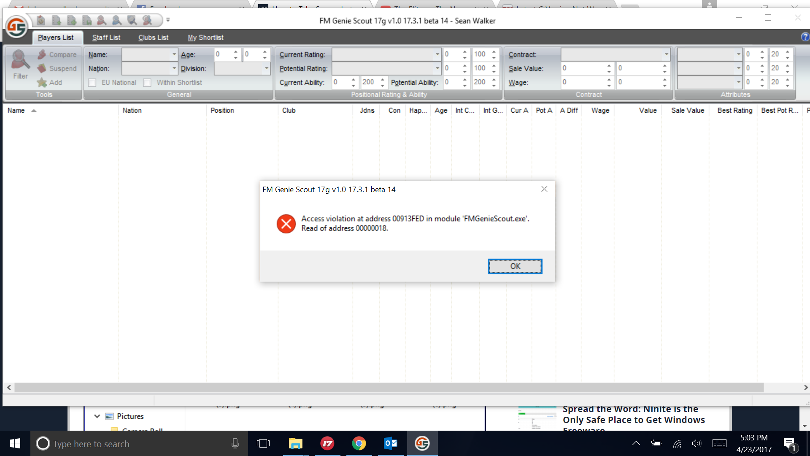
Task: Click the red player search toolbar icon
Action: (x=102, y=20)
